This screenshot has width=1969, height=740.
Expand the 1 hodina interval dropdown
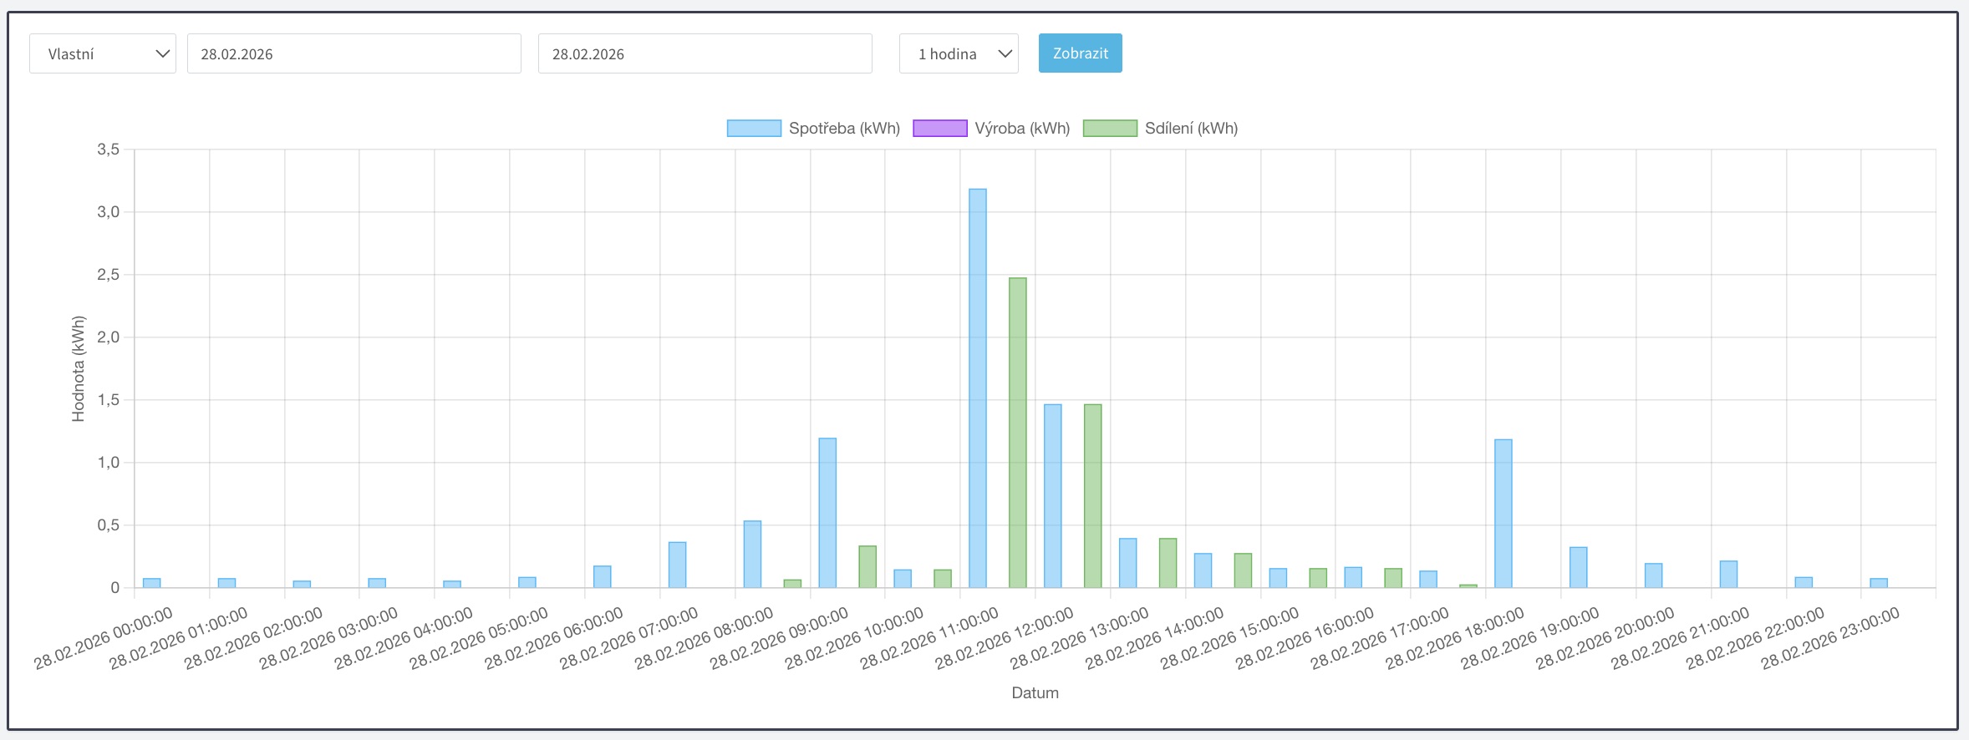coord(958,53)
